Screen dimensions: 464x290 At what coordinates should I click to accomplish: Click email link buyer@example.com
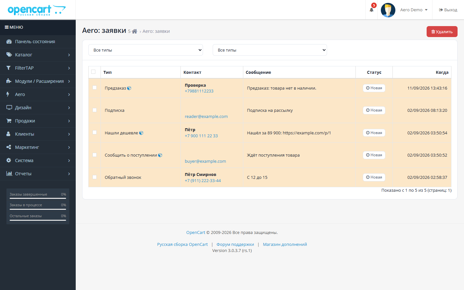tap(205, 161)
